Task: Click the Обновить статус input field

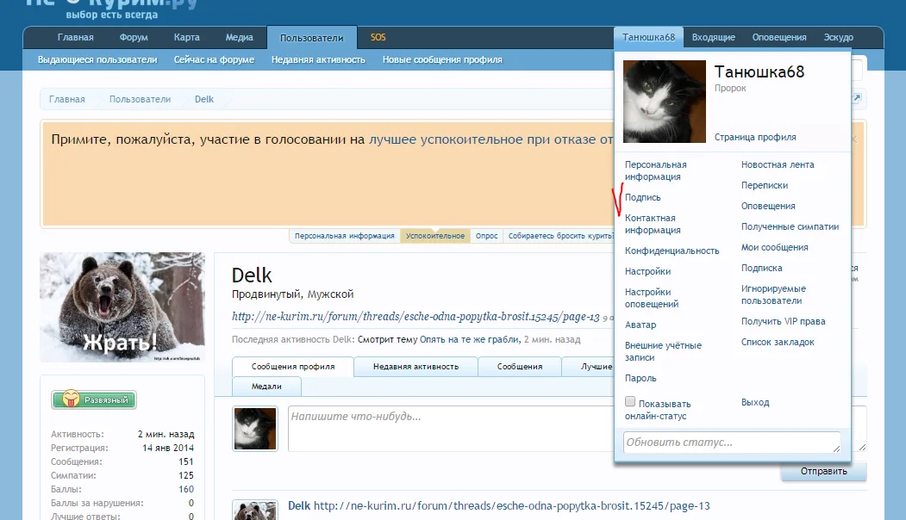Action: coord(732,443)
